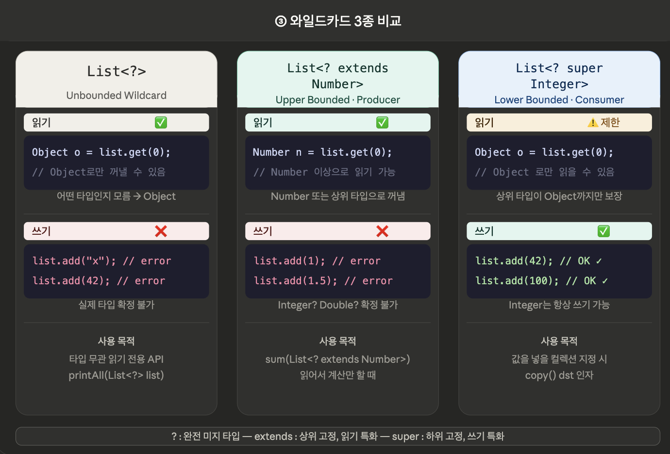Click red X in extends Number 쓰기 row
Viewport: 670px width, 454px height.
click(382, 231)
